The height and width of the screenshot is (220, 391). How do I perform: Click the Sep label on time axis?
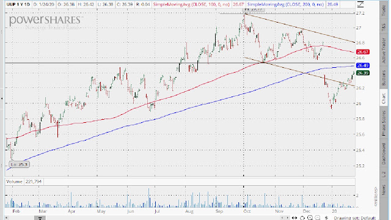pos(219,211)
